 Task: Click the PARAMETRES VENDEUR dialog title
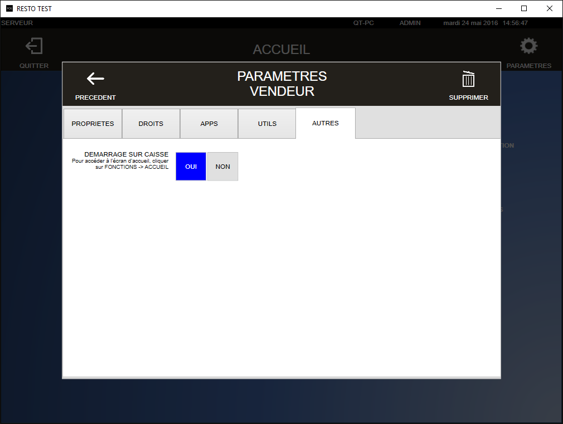282,84
